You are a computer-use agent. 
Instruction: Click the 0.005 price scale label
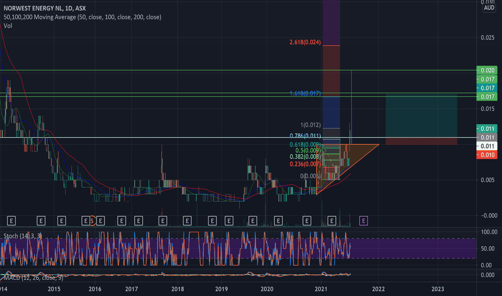pos(487,180)
